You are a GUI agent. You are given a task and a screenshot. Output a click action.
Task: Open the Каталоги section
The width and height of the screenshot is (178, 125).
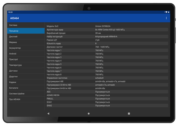[26, 88]
